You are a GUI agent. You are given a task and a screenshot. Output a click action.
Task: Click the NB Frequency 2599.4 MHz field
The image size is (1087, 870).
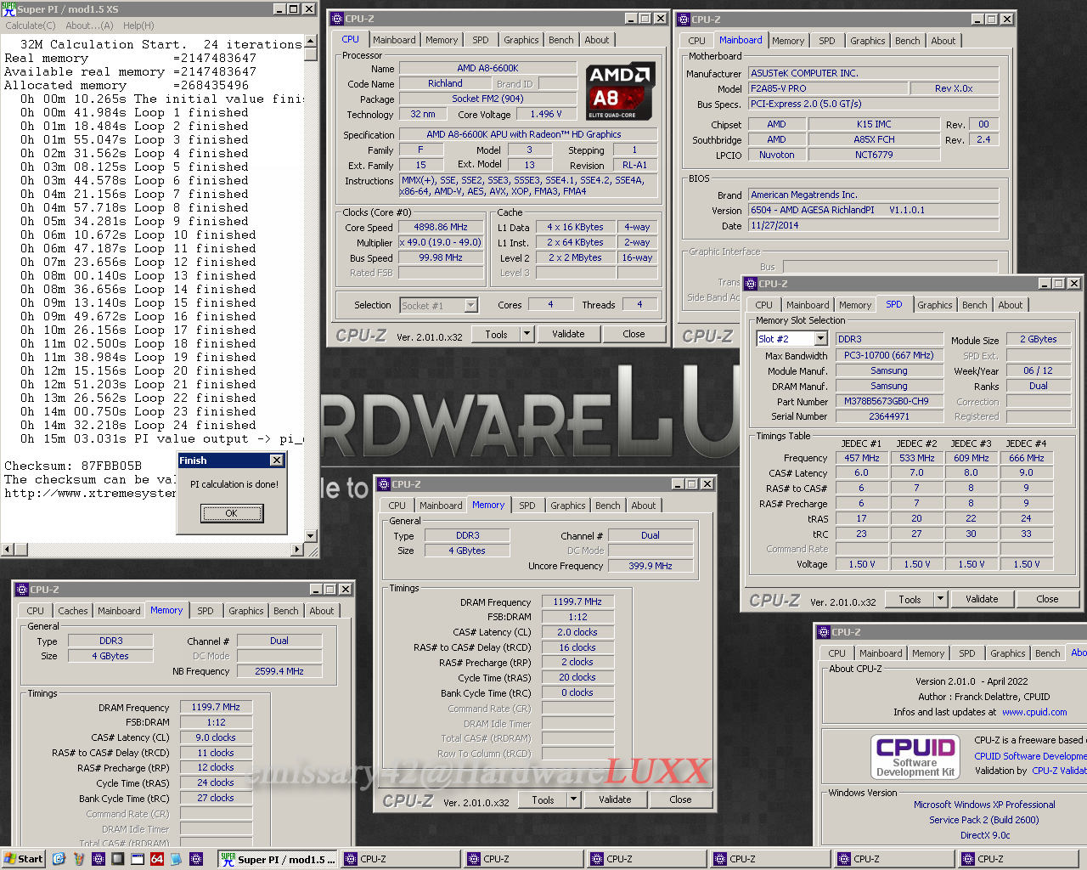pos(279,671)
